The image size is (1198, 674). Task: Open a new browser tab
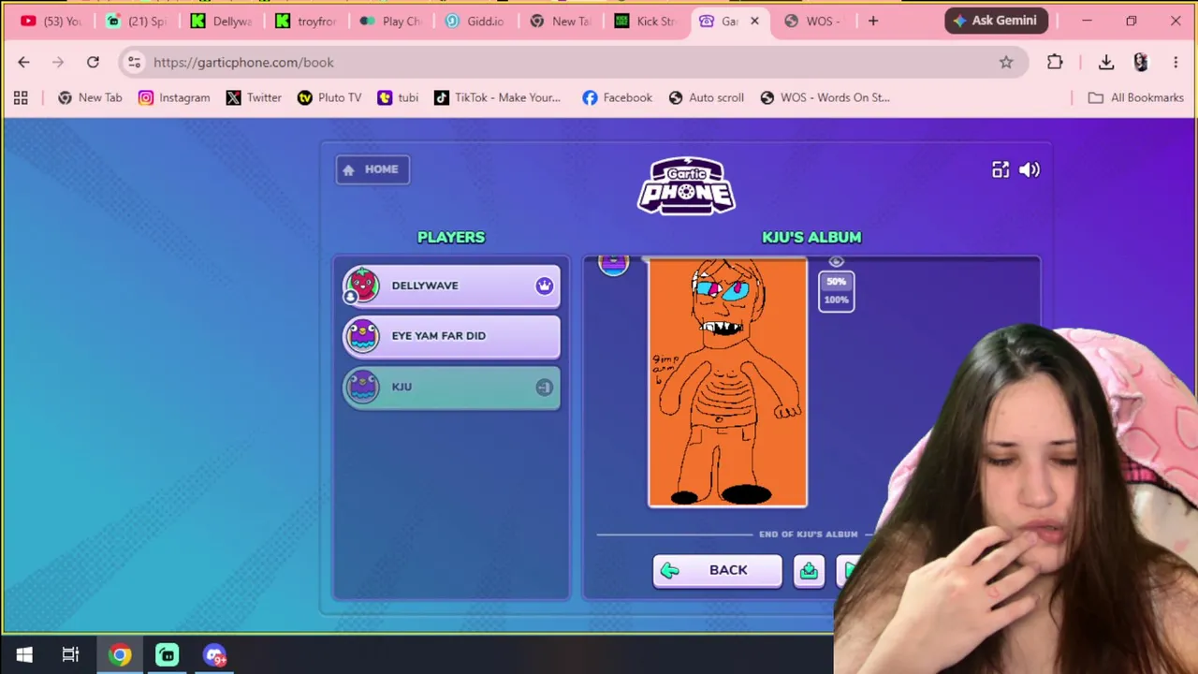873,22
